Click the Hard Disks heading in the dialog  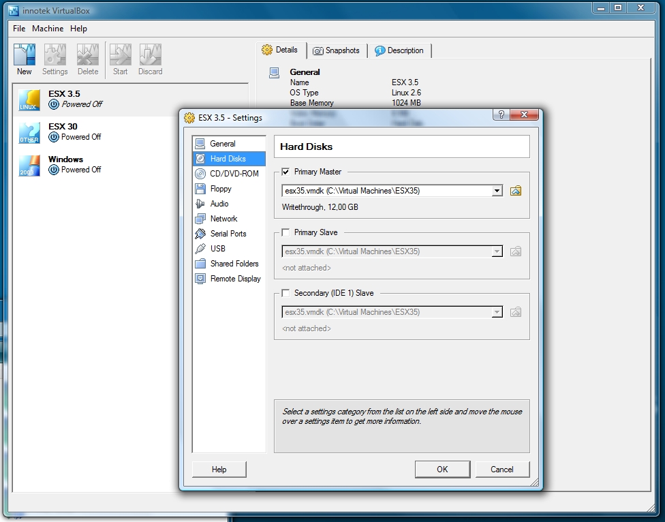click(306, 147)
